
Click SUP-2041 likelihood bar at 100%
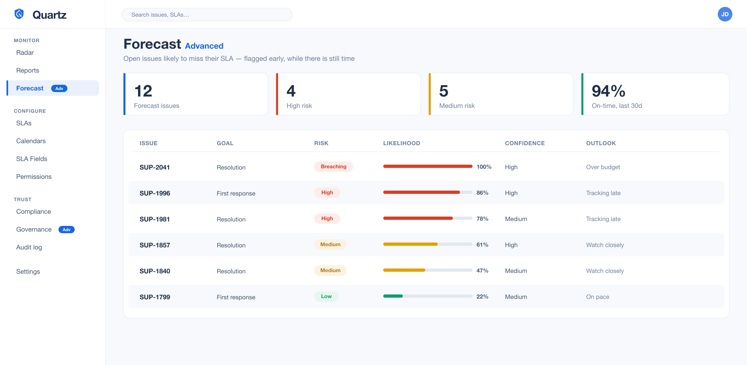(428, 166)
